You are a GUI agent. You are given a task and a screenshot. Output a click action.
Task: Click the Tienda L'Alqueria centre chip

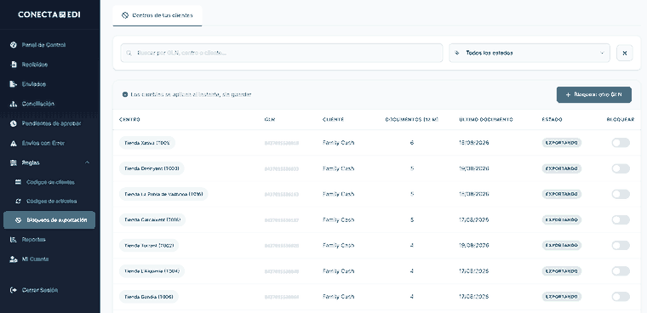tap(152, 271)
